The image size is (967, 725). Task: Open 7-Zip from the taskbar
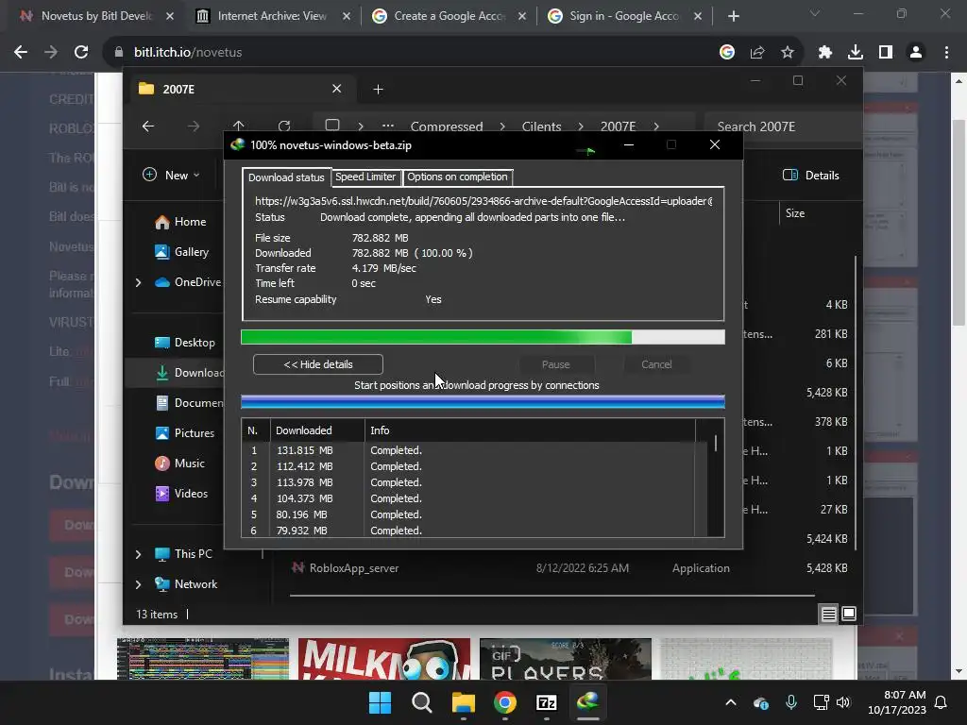pos(547,702)
